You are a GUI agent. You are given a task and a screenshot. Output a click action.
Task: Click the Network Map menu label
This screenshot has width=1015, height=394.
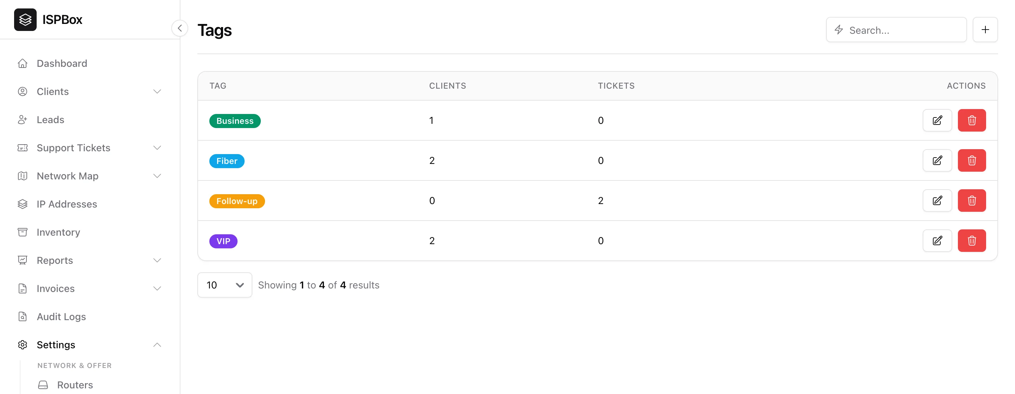(x=68, y=176)
